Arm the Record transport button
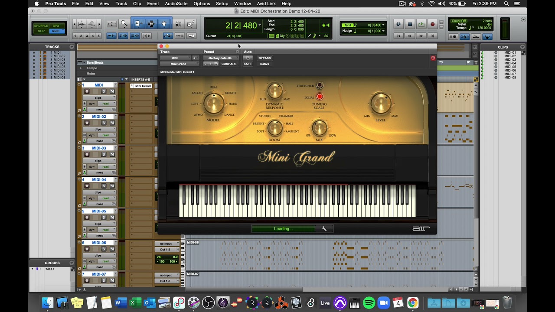Screen dimensions: 555x312 432,24
